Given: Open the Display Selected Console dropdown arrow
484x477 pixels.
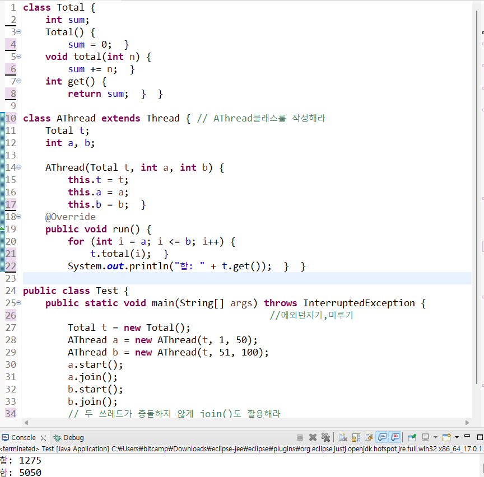Looking at the screenshot, I should (x=435, y=437).
